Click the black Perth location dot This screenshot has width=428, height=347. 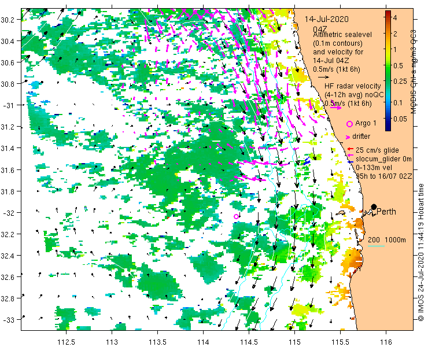[x=374, y=206]
